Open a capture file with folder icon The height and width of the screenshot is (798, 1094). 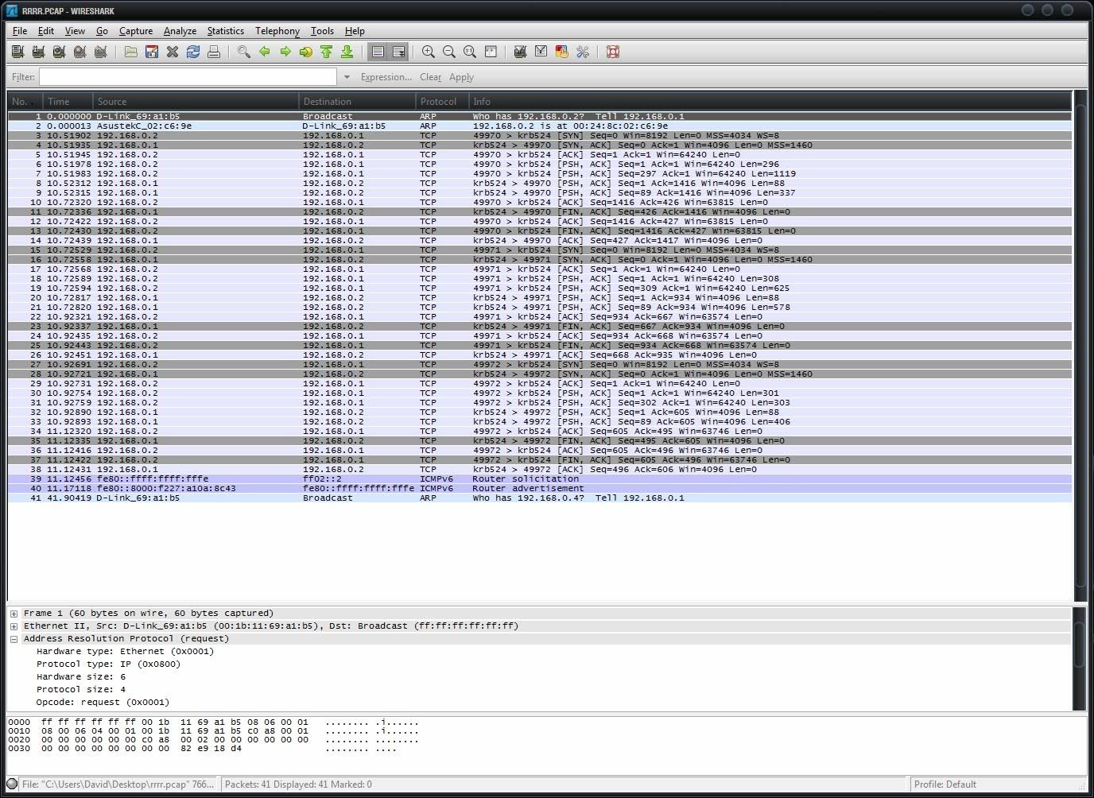[131, 52]
